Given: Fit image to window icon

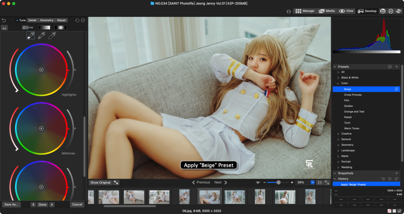Looking at the screenshot, I should pos(327,183).
